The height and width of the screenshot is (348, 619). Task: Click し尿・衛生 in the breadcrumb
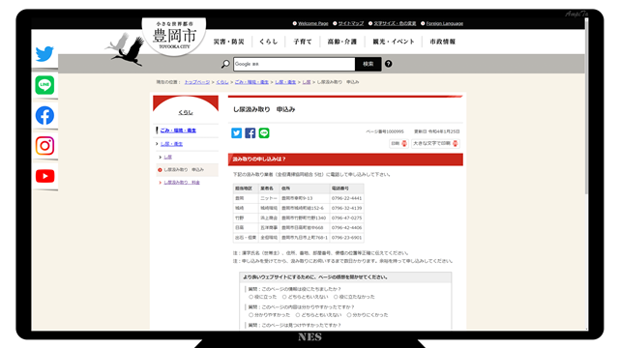pos(285,82)
